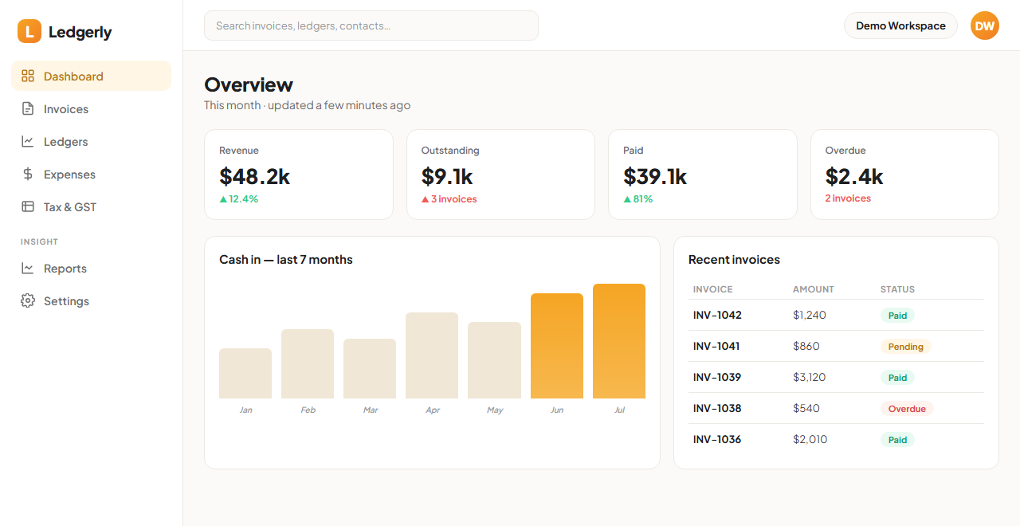Click the Reports chart icon
1020x526 pixels.
point(28,268)
